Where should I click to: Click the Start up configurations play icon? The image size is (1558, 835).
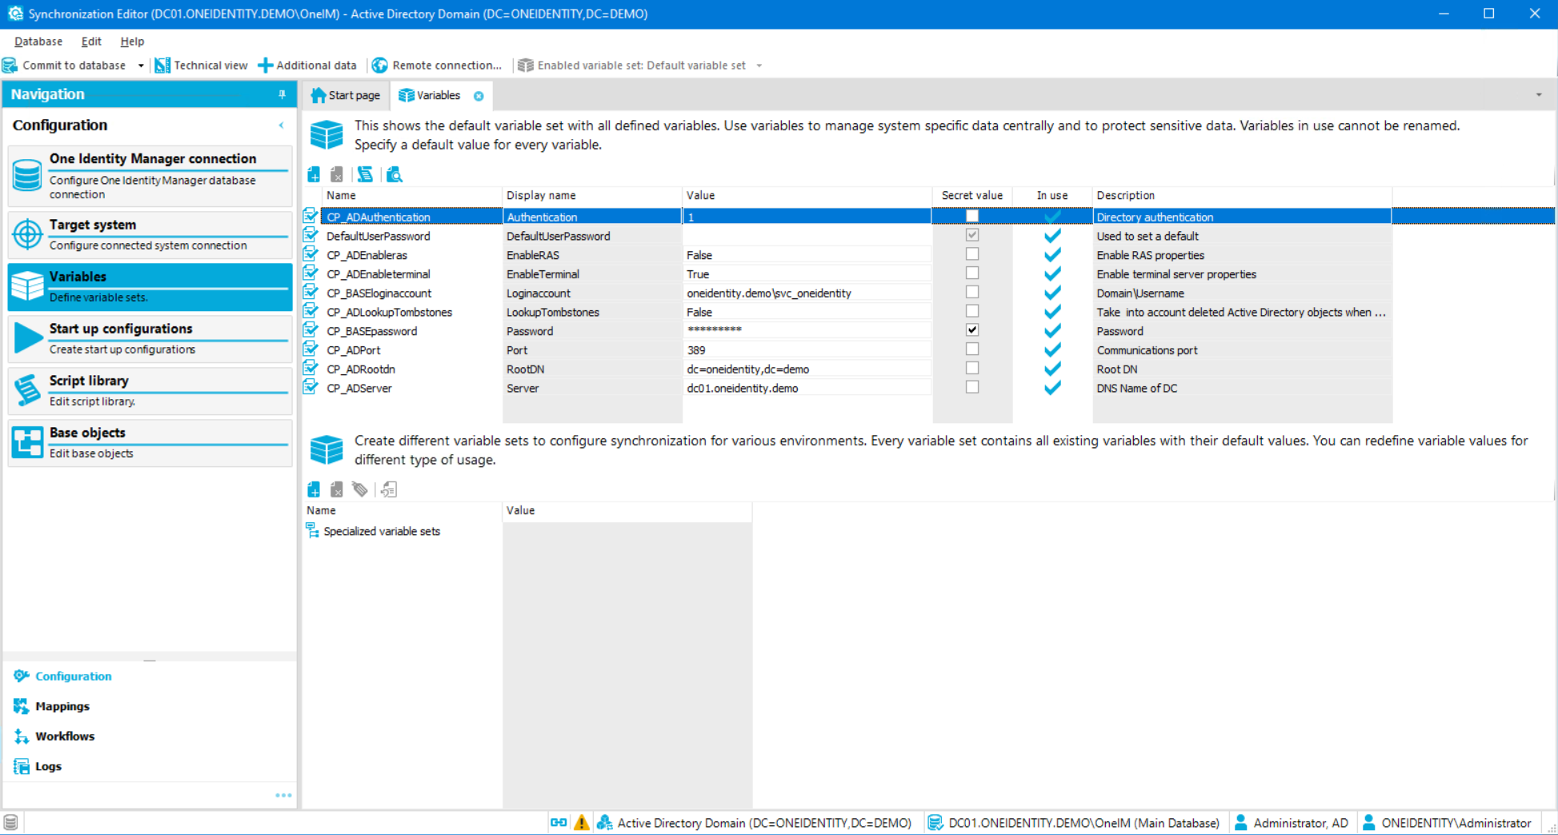[x=27, y=338]
